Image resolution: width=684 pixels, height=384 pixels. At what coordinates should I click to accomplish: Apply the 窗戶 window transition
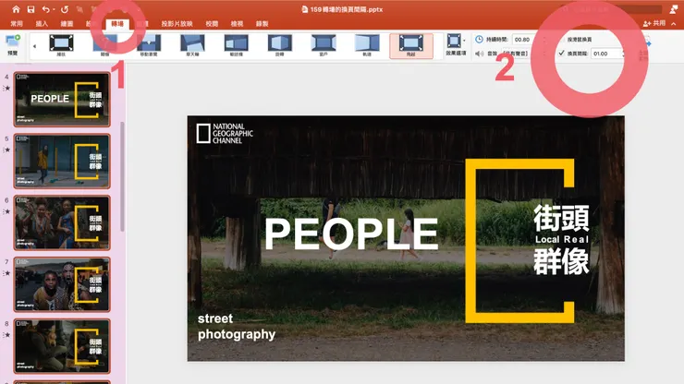(324, 45)
